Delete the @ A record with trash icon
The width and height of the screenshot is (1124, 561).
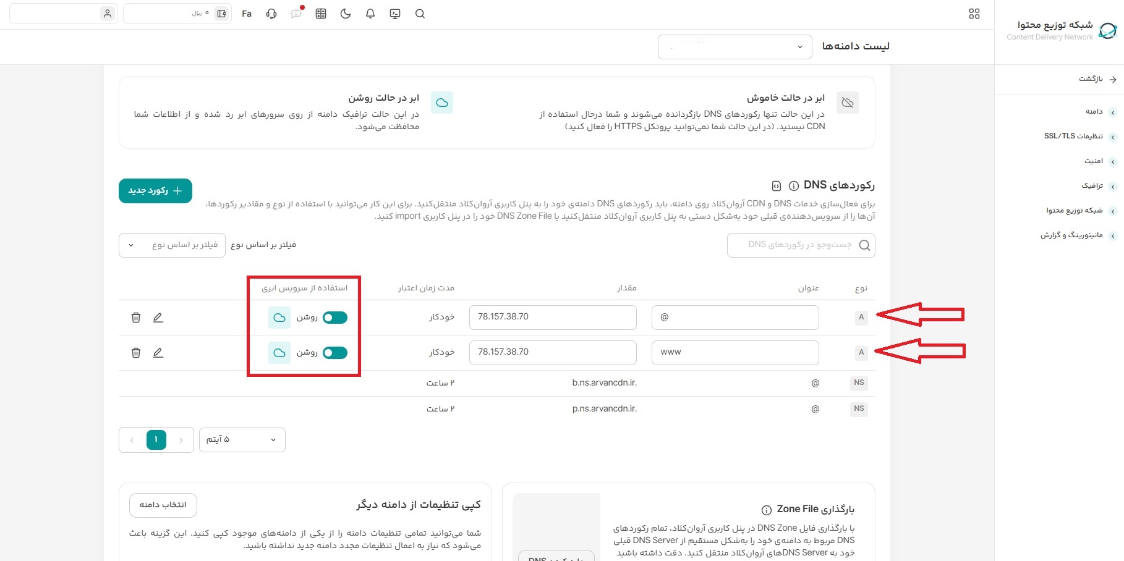click(x=136, y=318)
